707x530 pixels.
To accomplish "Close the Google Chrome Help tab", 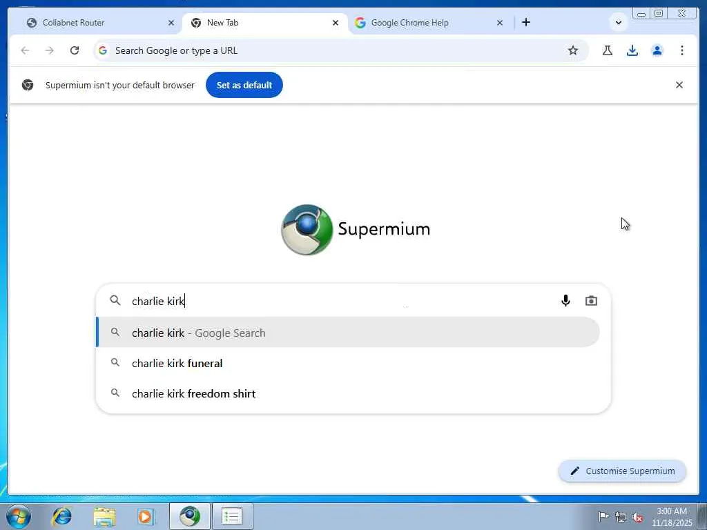I will pyautogui.click(x=500, y=23).
